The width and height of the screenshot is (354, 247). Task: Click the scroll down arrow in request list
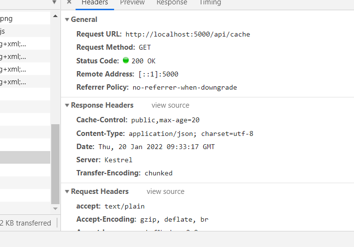pyautogui.click(x=55, y=209)
